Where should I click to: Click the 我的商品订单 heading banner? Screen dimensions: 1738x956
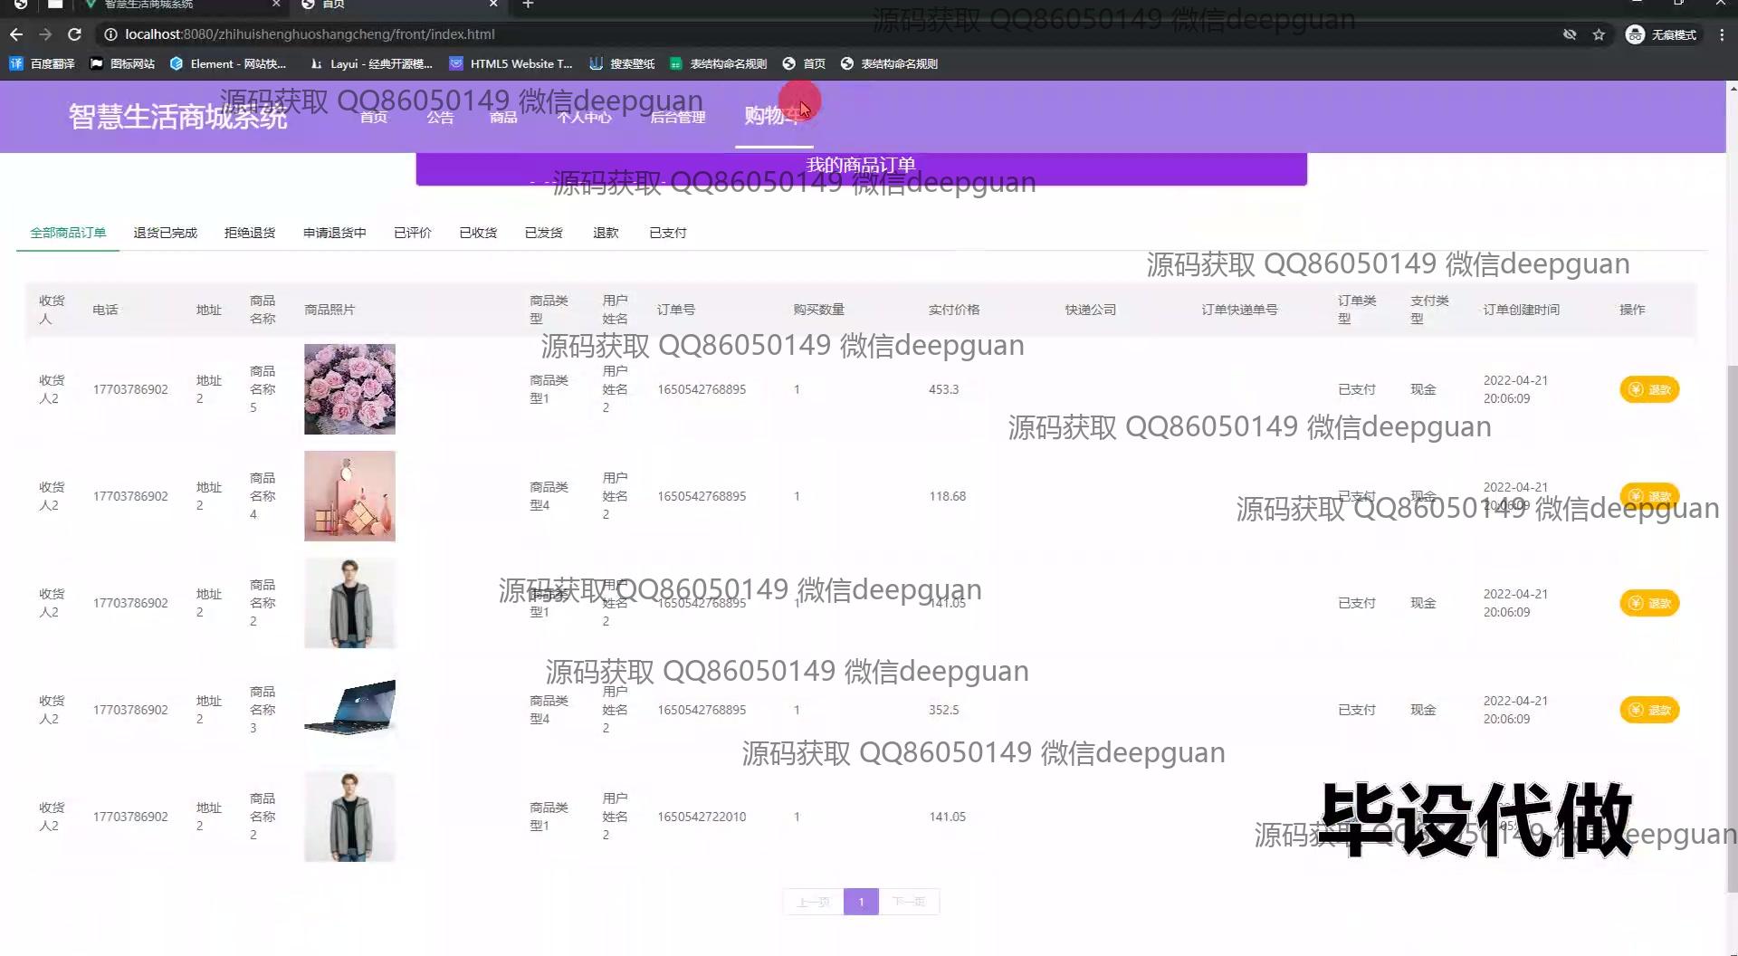point(861,168)
